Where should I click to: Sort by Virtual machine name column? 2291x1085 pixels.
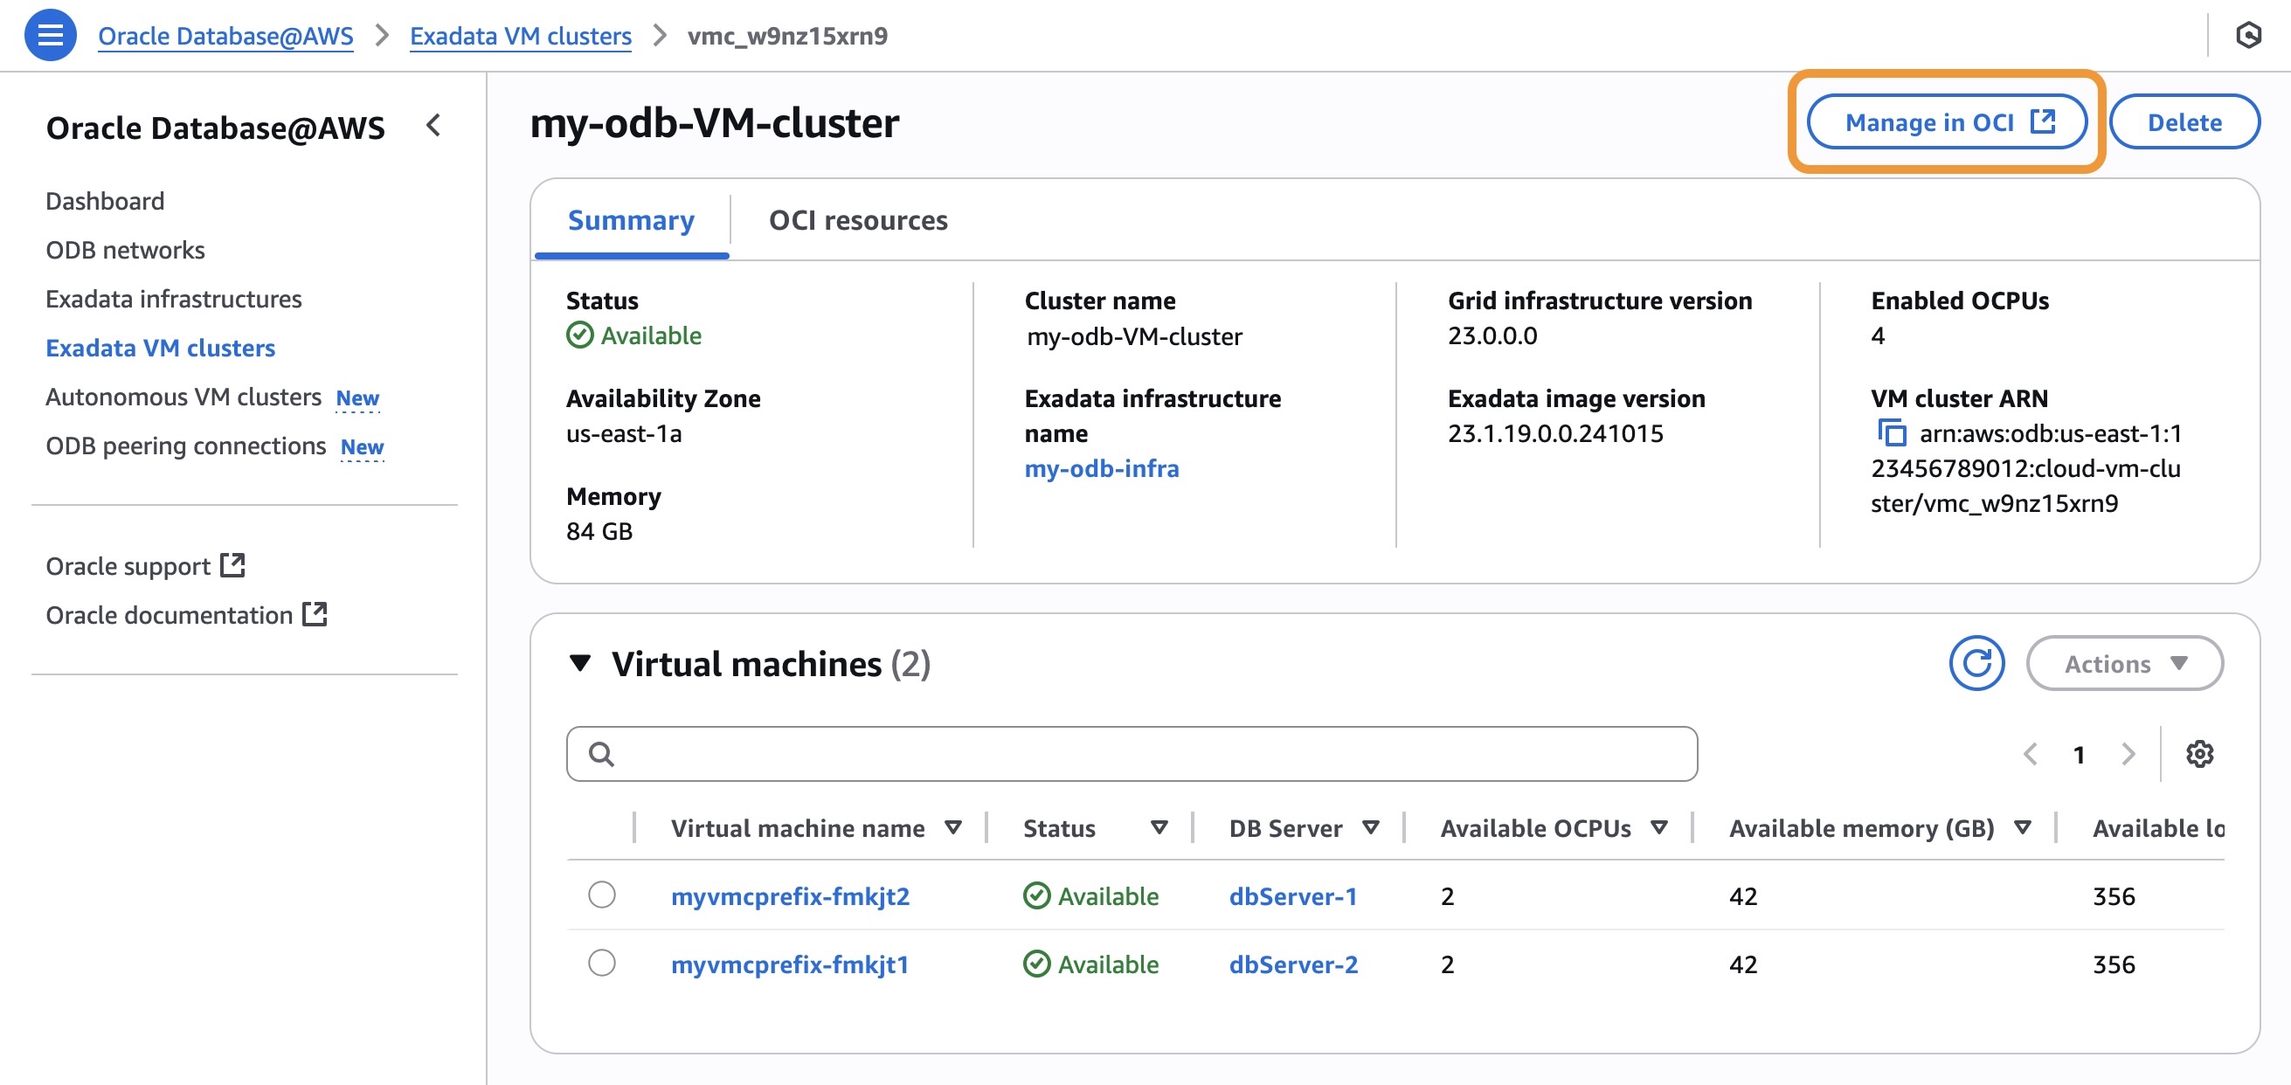[953, 828]
